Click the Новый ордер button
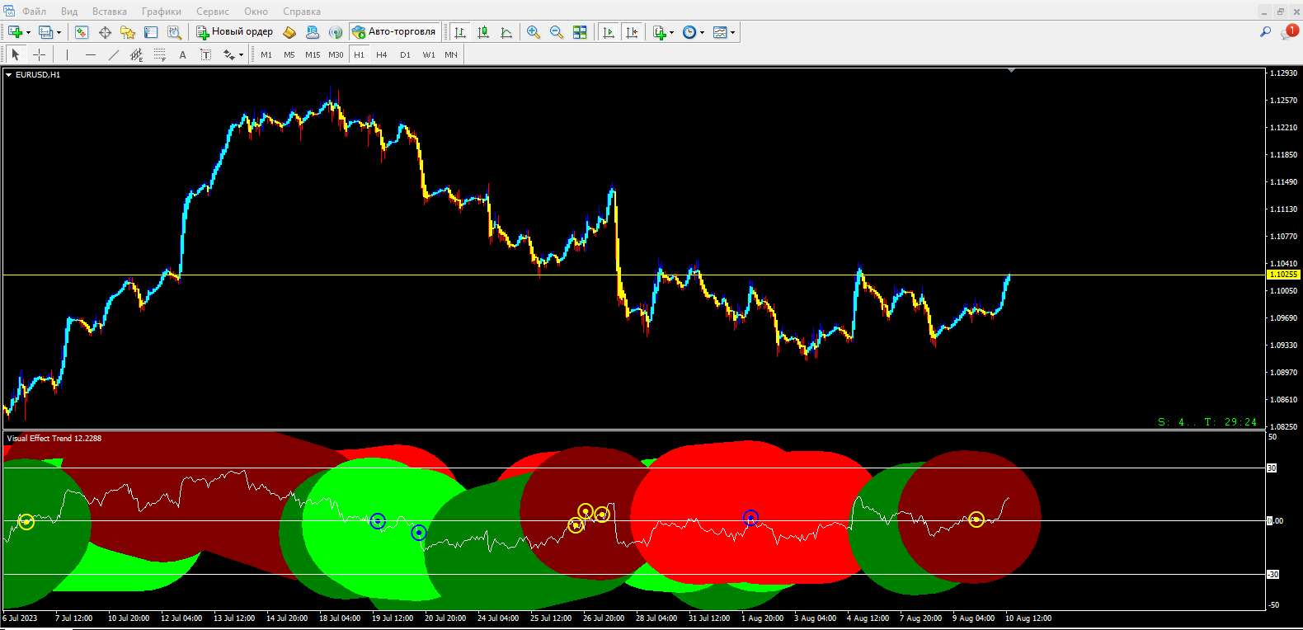This screenshot has height=630, width=1303. pos(234,32)
